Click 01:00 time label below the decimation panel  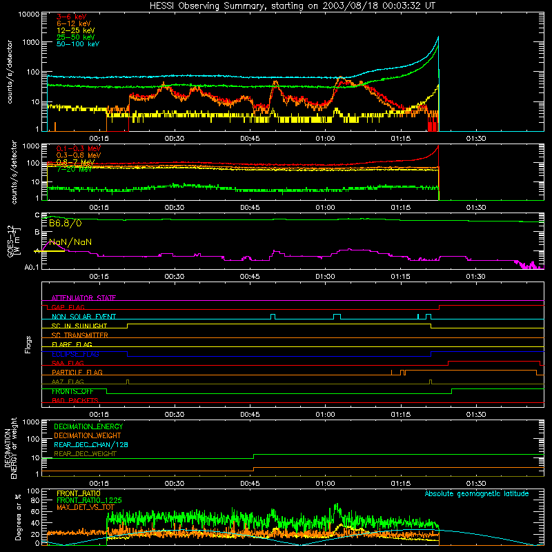(x=325, y=484)
